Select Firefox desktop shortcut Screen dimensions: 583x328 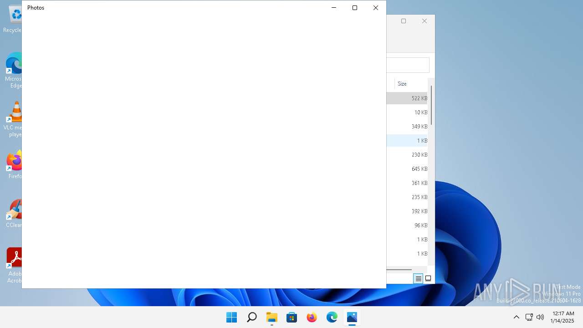tap(15, 165)
